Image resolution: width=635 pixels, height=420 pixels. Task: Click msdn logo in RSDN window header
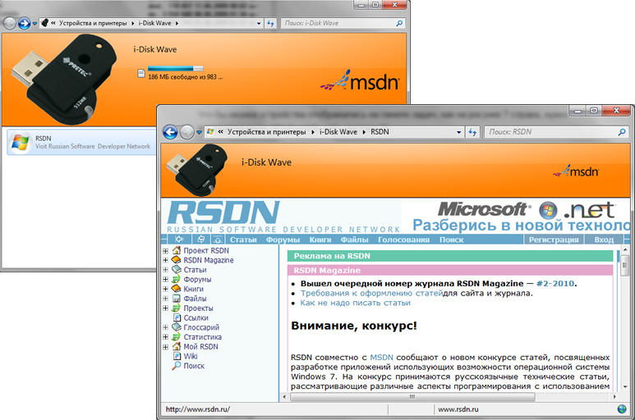[576, 171]
